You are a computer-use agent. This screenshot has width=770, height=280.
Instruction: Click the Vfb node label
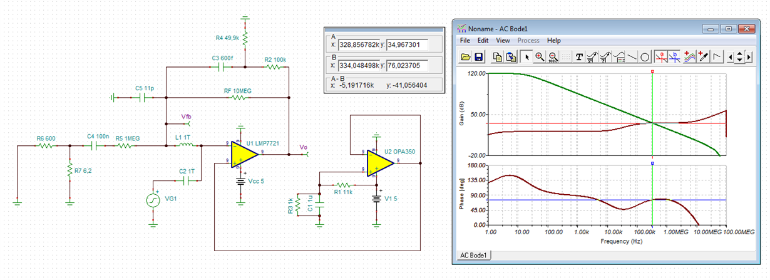click(x=187, y=117)
